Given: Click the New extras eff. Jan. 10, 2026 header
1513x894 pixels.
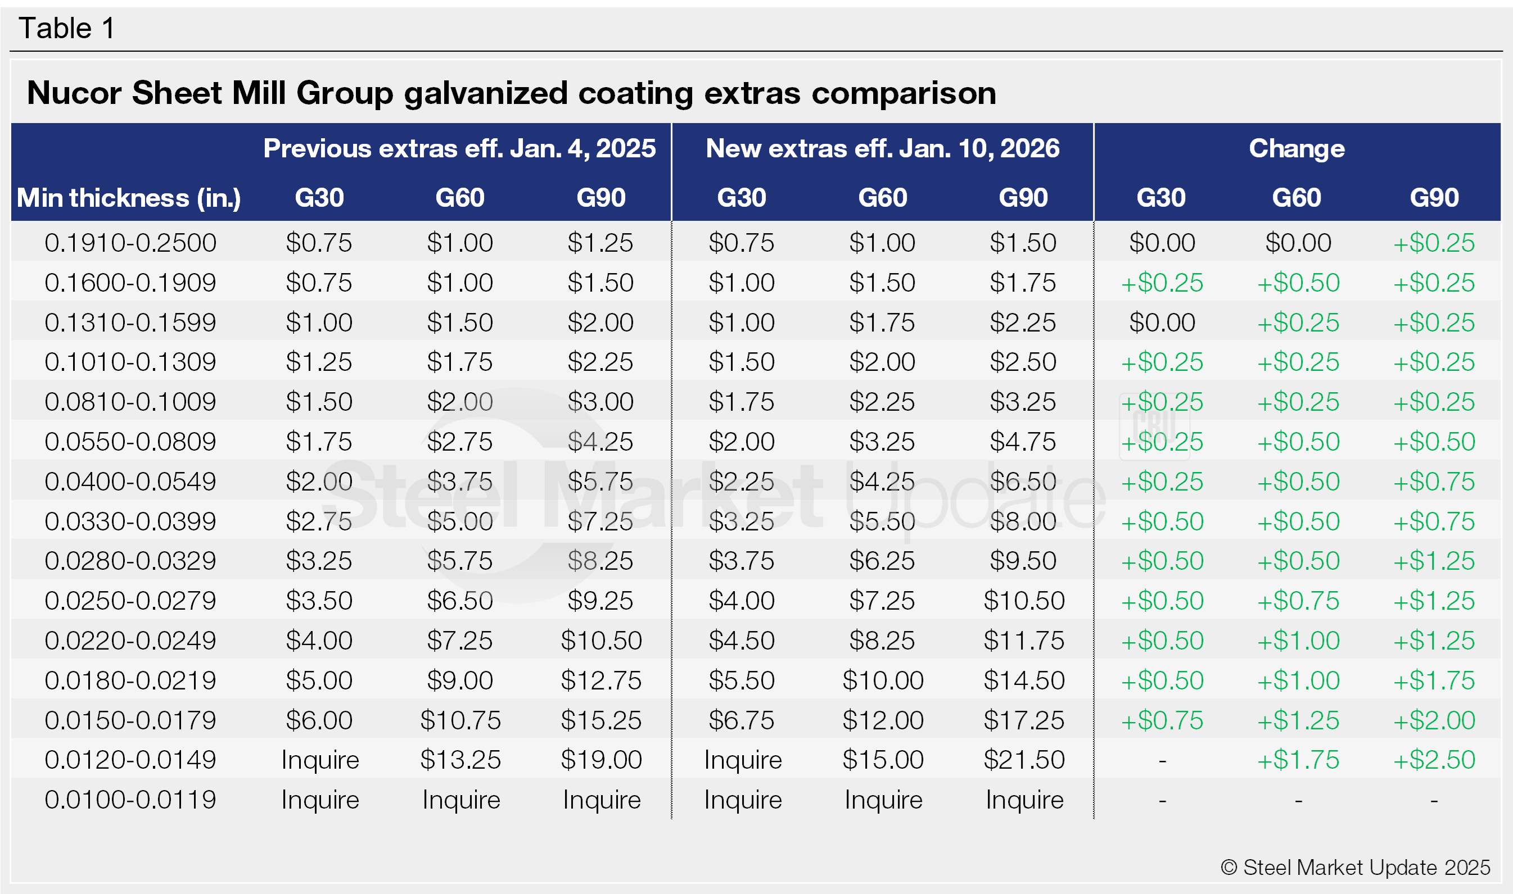Looking at the screenshot, I should [x=882, y=148].
